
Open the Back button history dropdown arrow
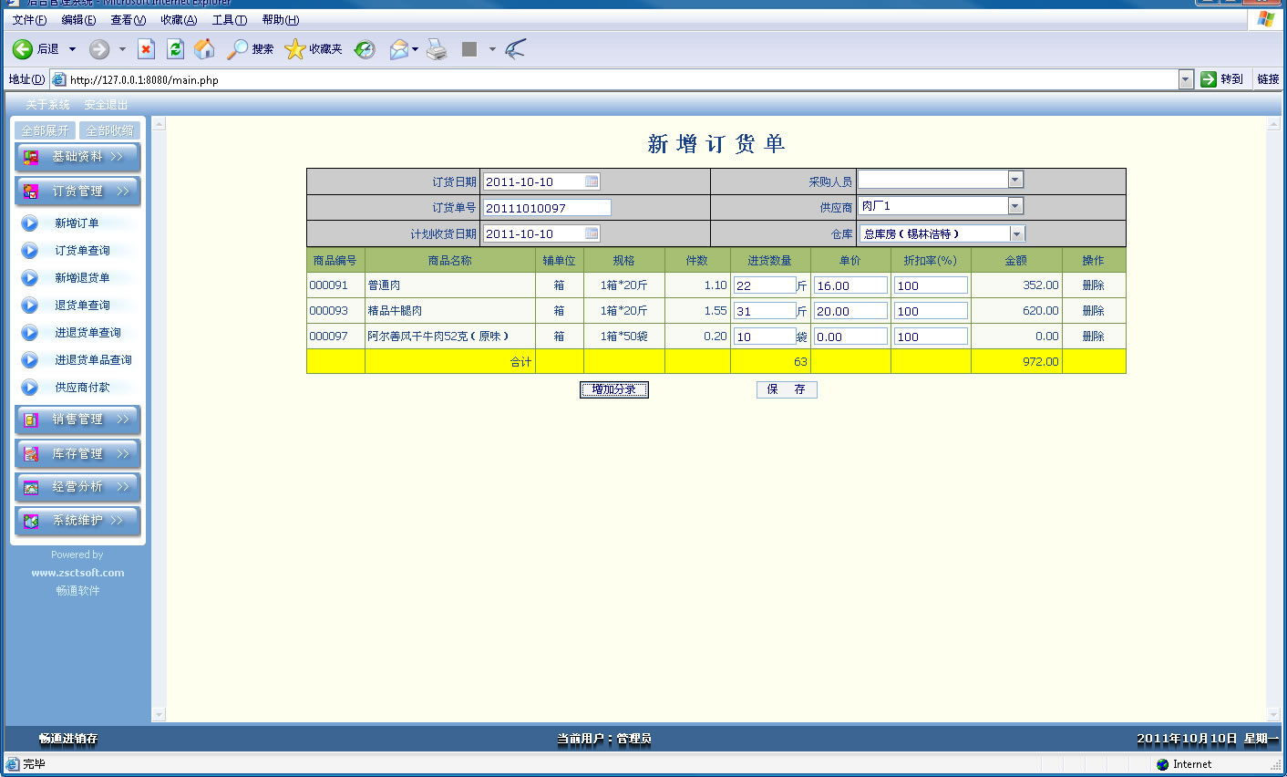click(72, 49)
